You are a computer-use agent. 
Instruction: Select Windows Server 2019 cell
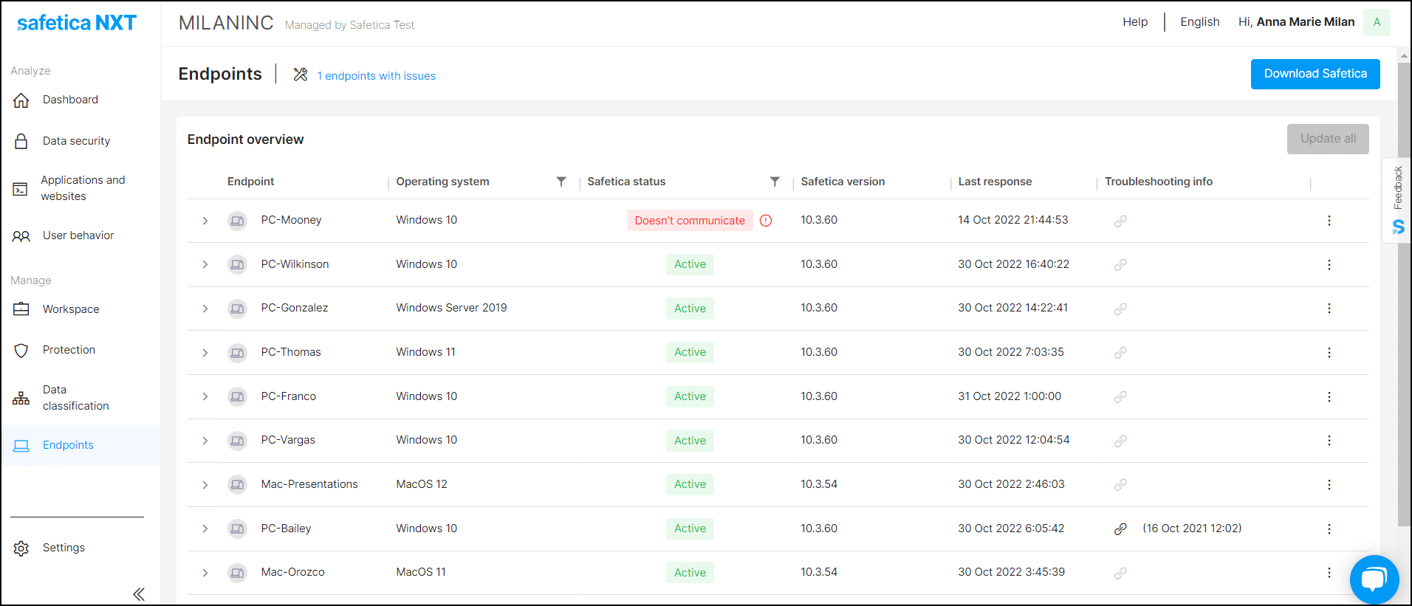tap(451, 308)
